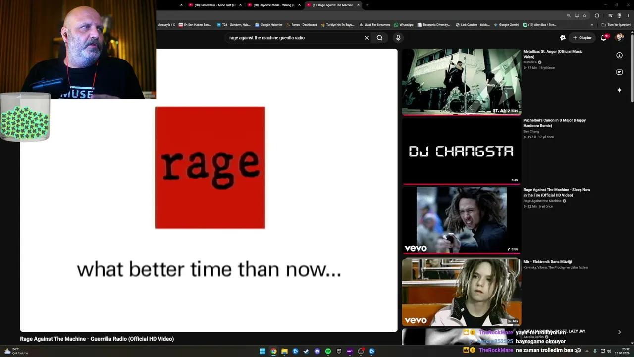Screen dimensions: 634x357
Task: Open the Türkiye'nin En Büyü... bookmark
Action: (337, 25)
